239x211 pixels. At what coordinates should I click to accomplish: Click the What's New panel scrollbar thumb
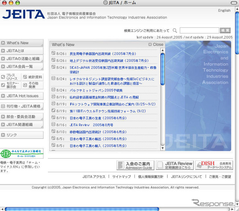point(163,69)
